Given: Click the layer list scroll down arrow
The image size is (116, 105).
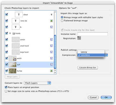Looking at the screenshot, I should pos(55,72).
